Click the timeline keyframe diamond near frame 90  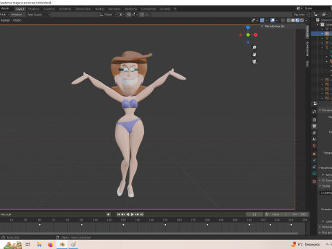point(82,225)
